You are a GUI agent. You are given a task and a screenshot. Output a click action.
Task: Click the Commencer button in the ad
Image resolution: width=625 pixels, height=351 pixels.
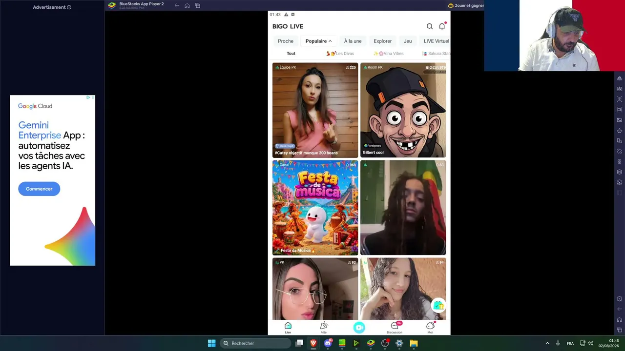click(x=39, y=189)
